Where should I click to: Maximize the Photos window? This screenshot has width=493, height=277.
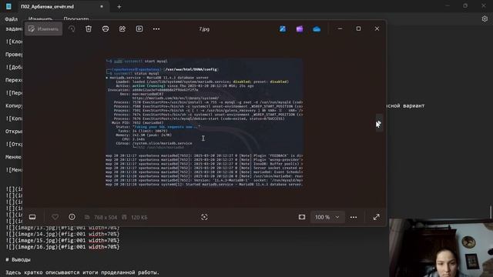click(x=358, y=28)
